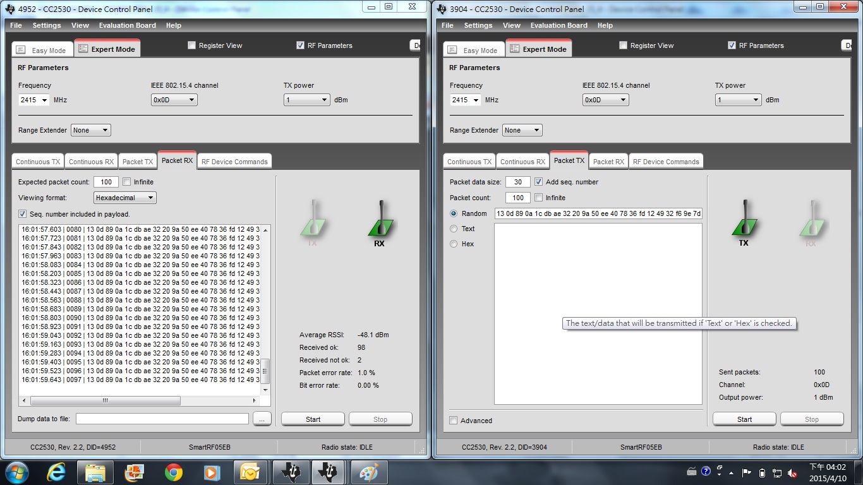The image size is (863, 485).
Task: Click the Expected packet count field
Action: point(106,182)
